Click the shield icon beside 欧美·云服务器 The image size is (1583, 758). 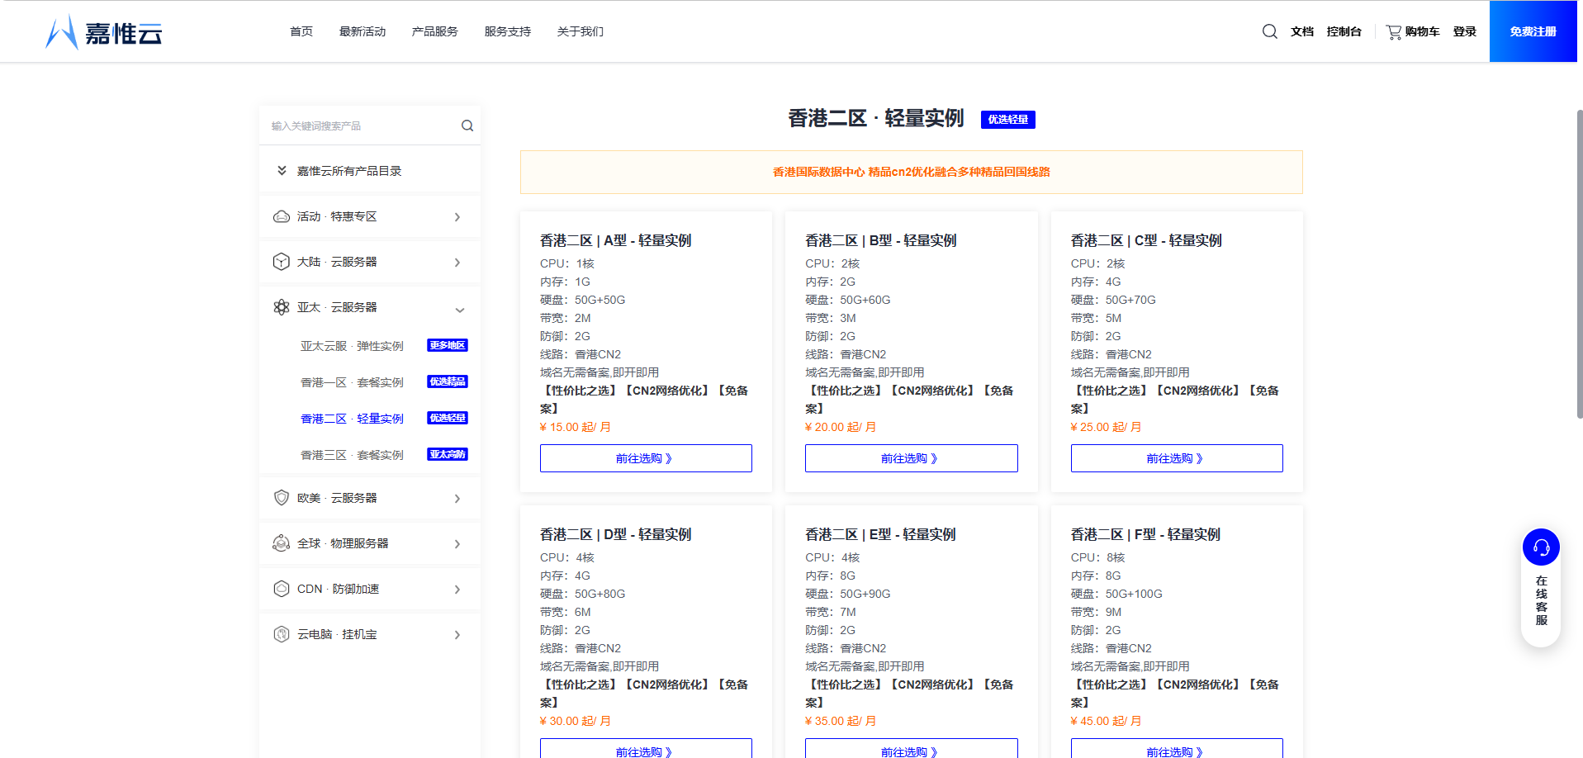[281, 497]
